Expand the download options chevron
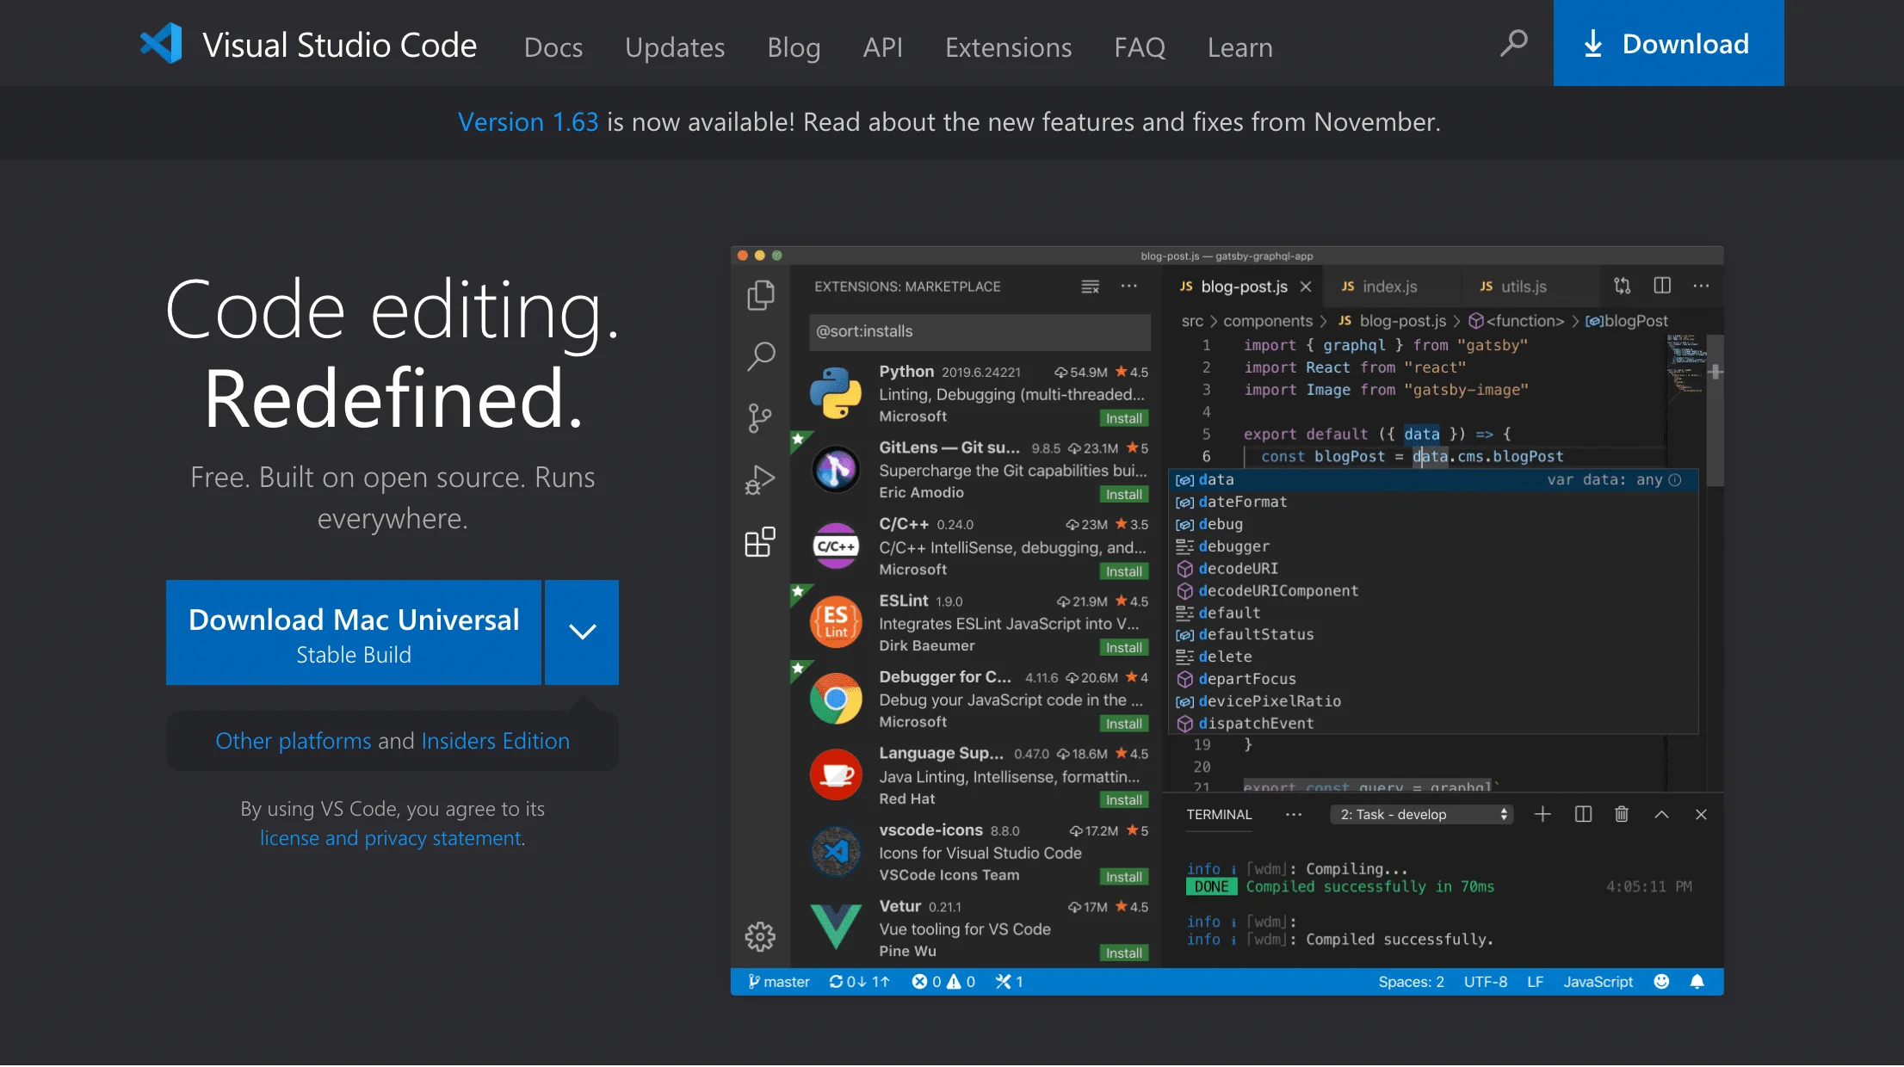Viewport: 1904px width, 1067px height. pyautogui.click(x=582, y=632)
